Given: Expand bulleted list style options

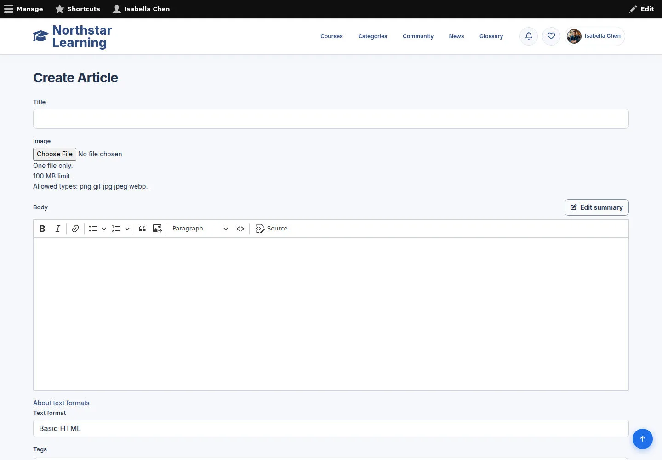Looking at the screenshot, I should click(x=104, y=229).
